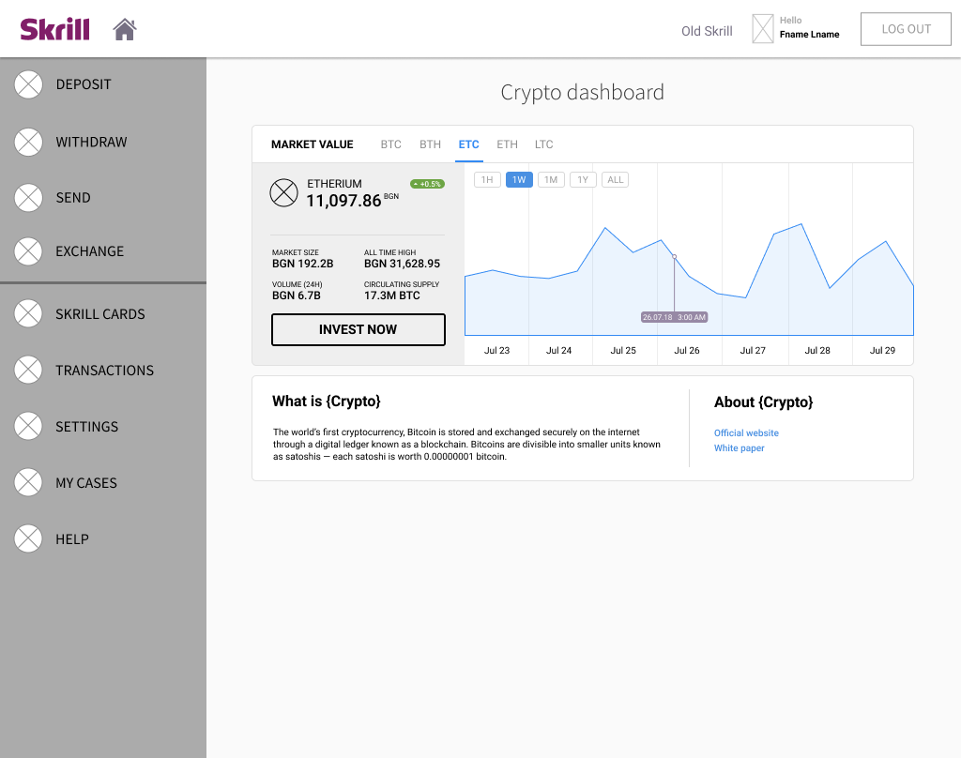Click the Send sidebar icon
The image size is (961, 758).
pyautogui.click(x=28, y=198)
